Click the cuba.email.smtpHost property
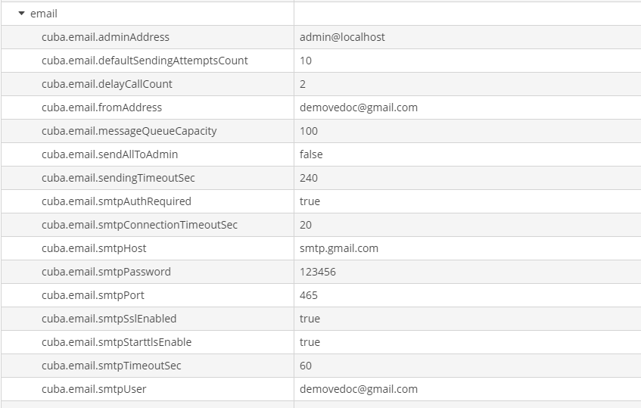Viewport: 641px width, 408px height. (x=94, y=248)
